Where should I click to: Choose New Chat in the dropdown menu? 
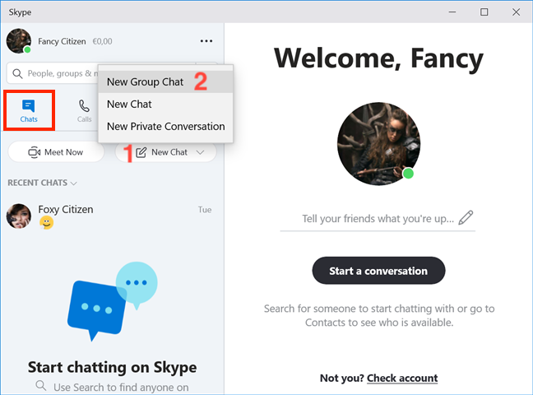[165, 105]
